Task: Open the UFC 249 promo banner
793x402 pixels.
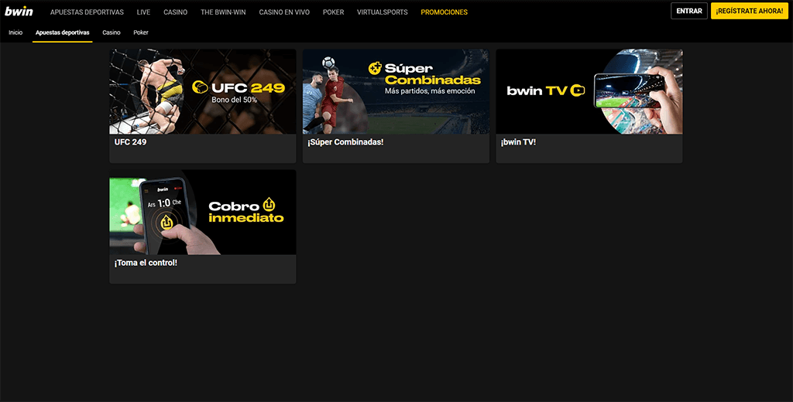Action: pos(203,91)
